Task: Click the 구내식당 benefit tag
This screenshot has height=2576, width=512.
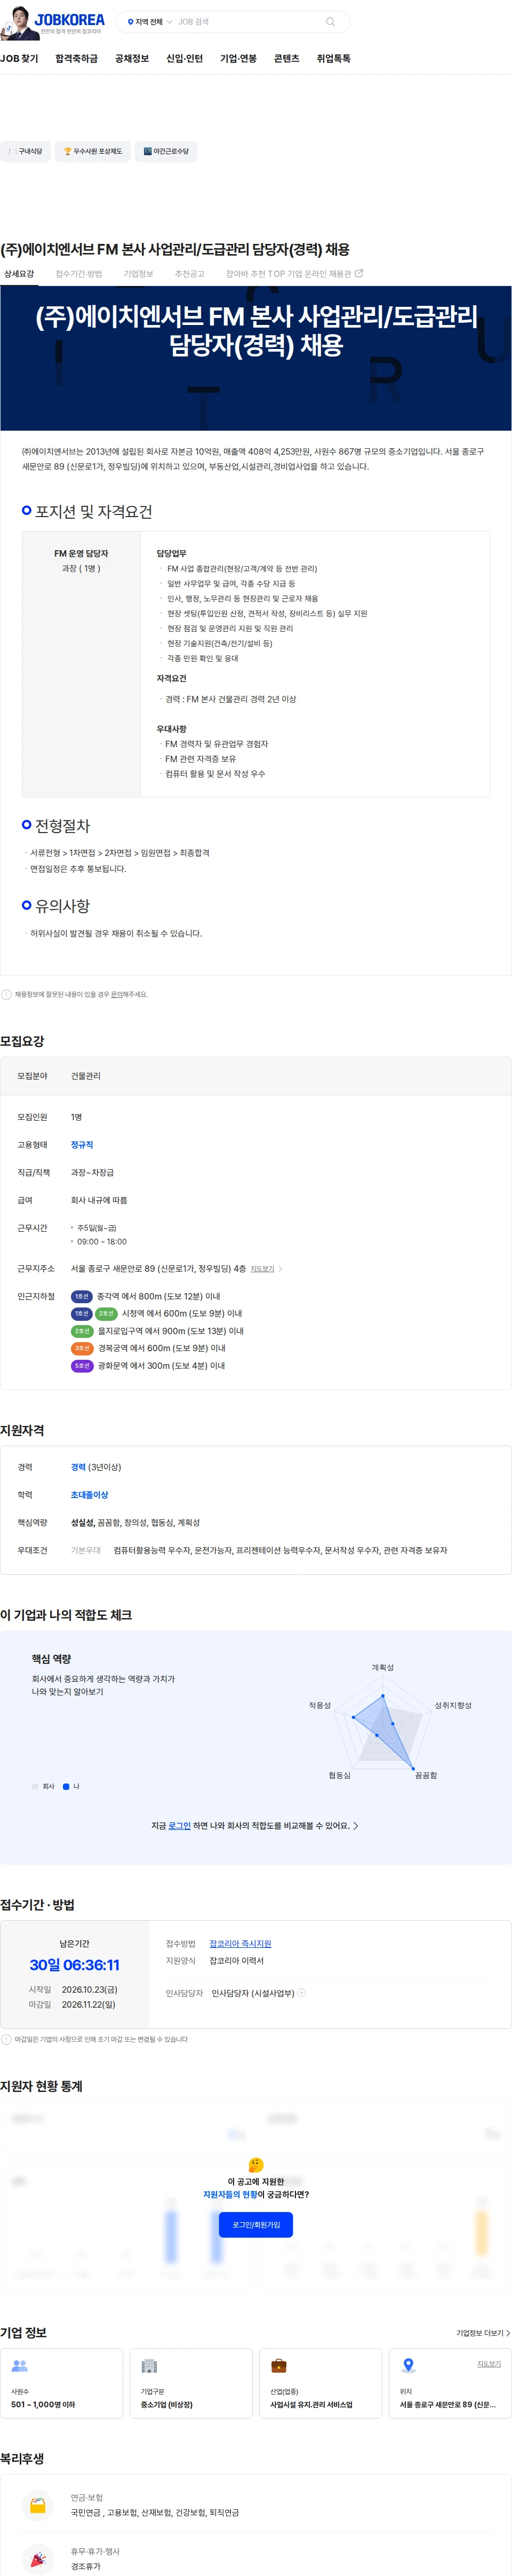Action: tap(25, 151)
